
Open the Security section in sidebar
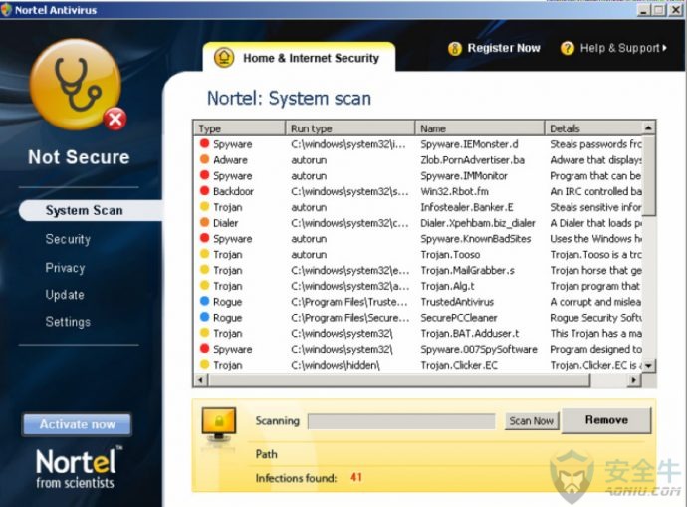(68, 239)
